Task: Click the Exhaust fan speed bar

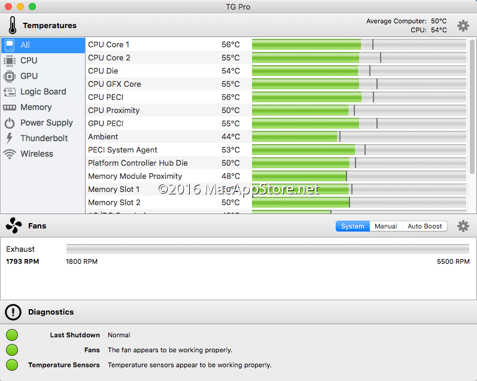Action: (267, 249)
